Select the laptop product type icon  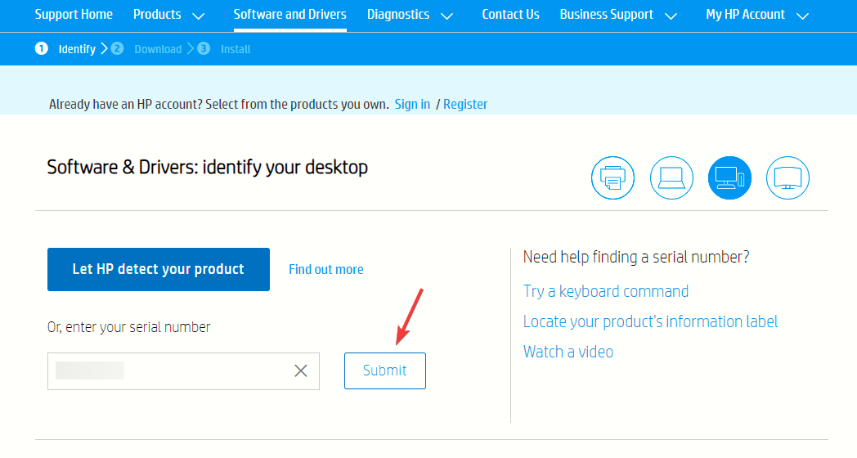pos(671,178)
